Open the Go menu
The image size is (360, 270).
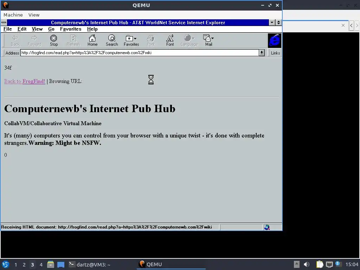click(x=51, y=29)
